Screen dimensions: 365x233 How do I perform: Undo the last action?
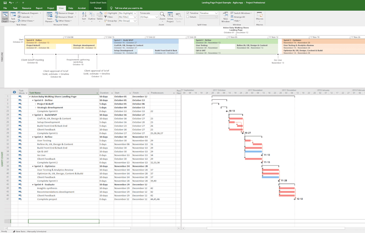[10, 3]
